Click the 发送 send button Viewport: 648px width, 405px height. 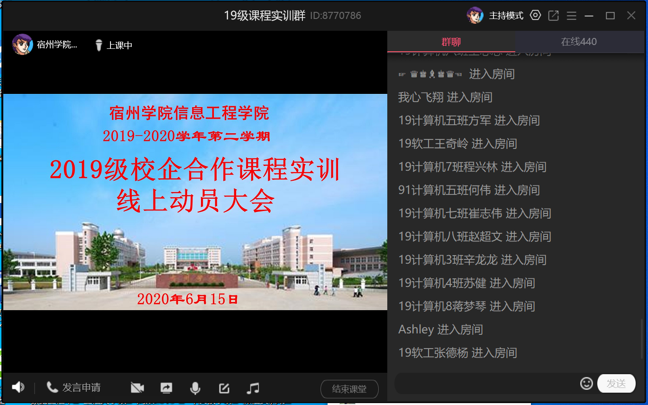coord(616,383)
